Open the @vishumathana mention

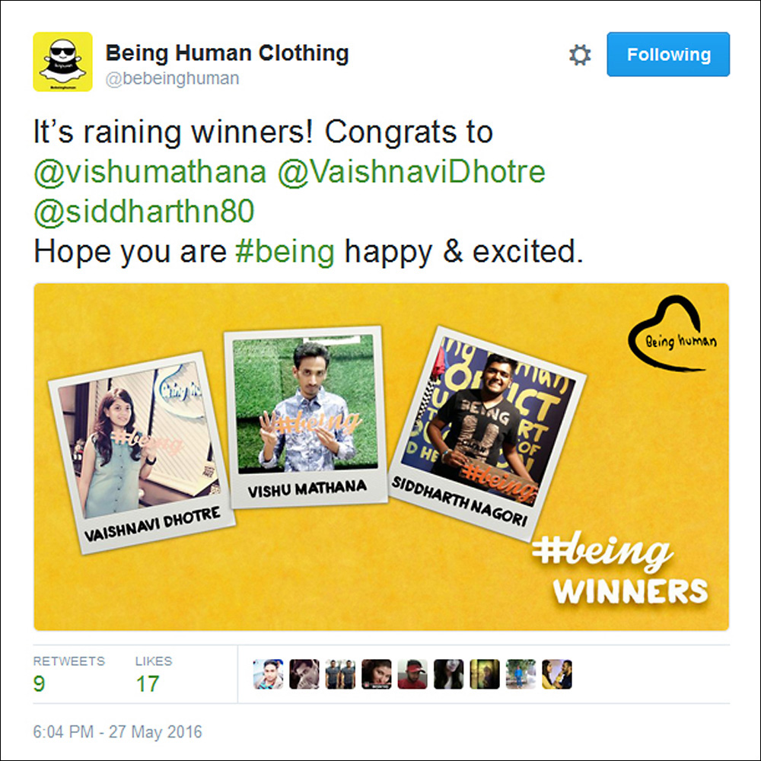tap(150, 172)
